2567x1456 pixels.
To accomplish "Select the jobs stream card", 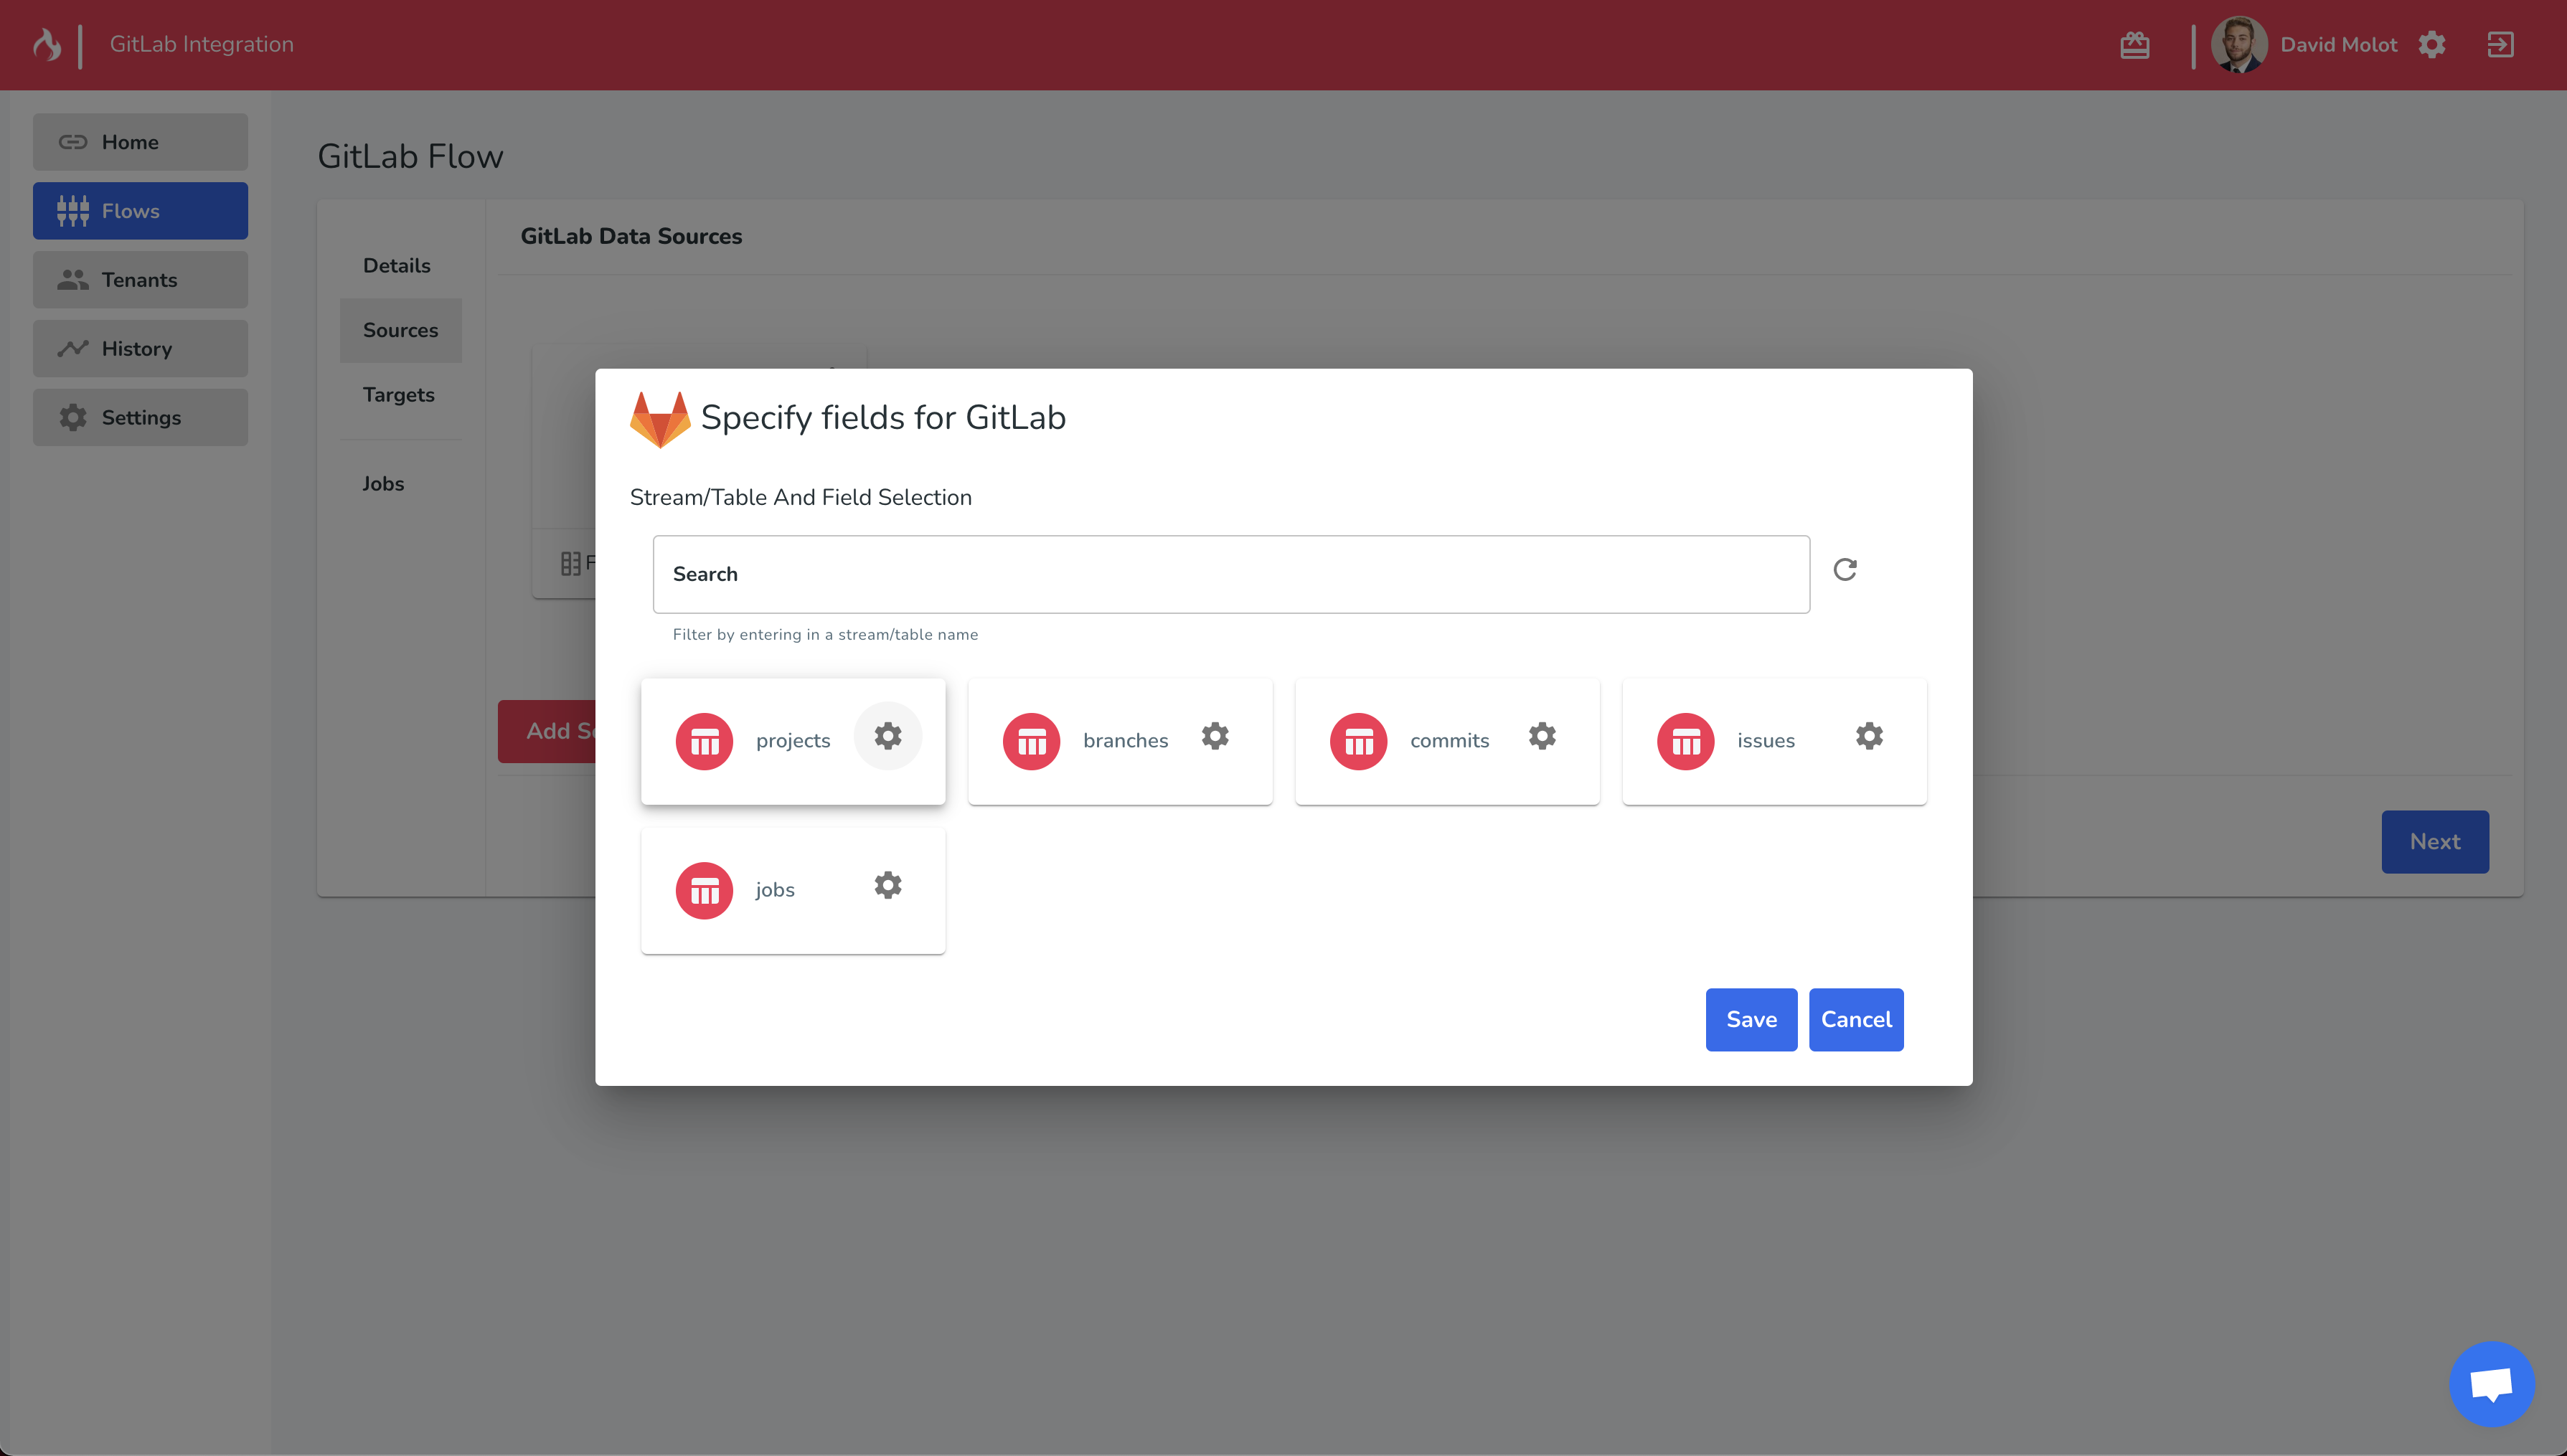I will coord(792,890).
